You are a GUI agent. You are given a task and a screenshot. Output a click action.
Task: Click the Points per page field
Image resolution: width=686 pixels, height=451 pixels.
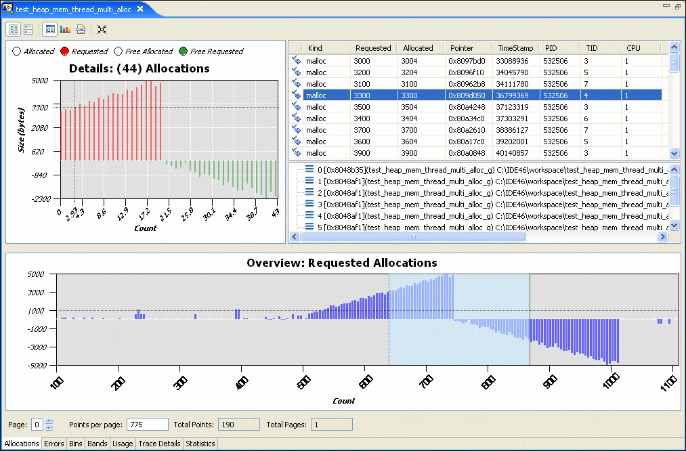pyautogui.click(x=147, y=425)
